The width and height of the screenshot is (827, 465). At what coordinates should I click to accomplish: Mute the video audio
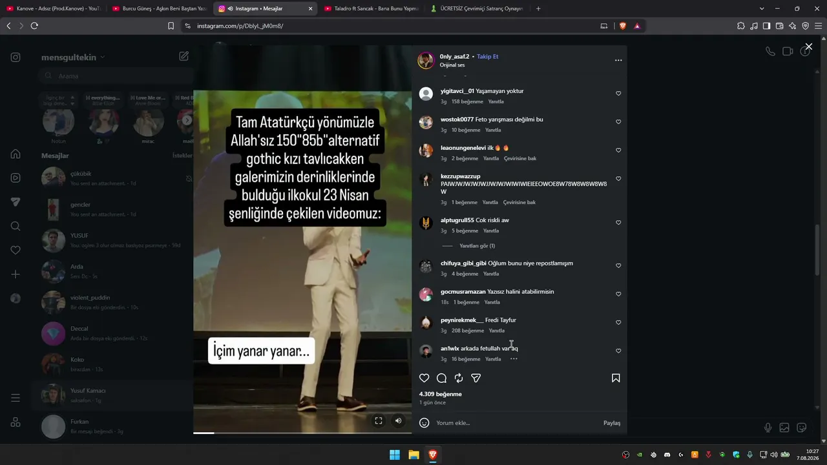click(x=398, y=420)
